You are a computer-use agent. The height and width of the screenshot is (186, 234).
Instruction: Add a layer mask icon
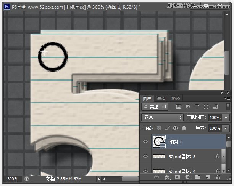pos(177,177)
